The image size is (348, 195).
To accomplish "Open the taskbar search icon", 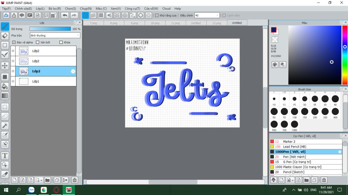I will 18,190.
